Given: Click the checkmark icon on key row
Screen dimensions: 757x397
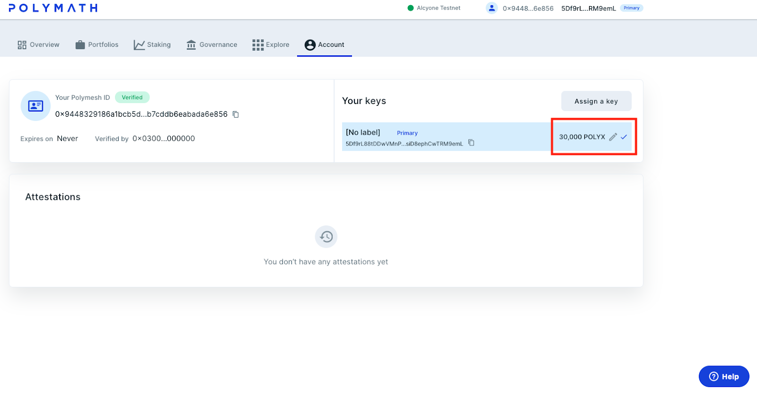Looking at the screenshot, I should (x=624, y=137).
